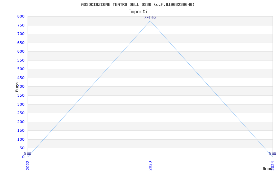Screen dimensions: 276x172
Task: Click the 300 y-axis tick label
Action: (21, 105)
